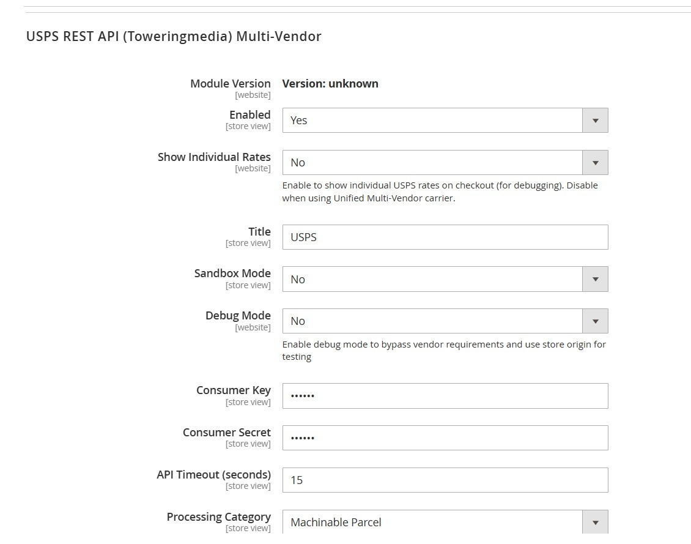Click the 'Title' field label
This screenshot has height=544, width=691.
[259, 231]
